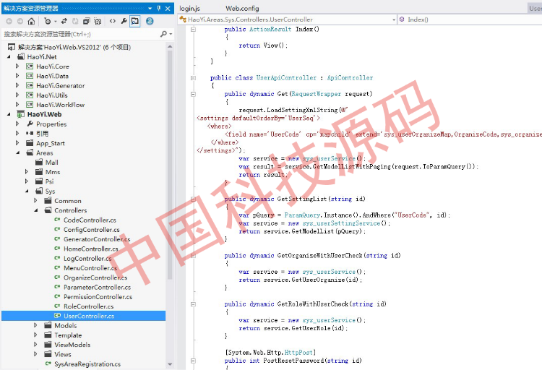Collapse the outlining box at GetSettingList method
Screen dimensions: 542x370
193,199
